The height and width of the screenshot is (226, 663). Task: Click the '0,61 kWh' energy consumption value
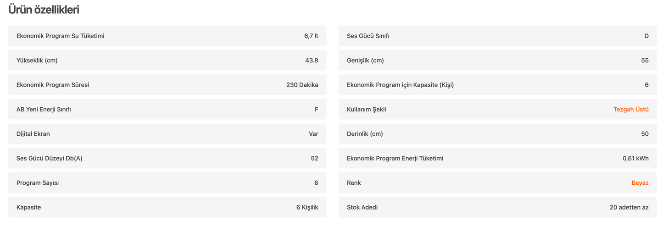pyautogui.click(x=635, y=159)
